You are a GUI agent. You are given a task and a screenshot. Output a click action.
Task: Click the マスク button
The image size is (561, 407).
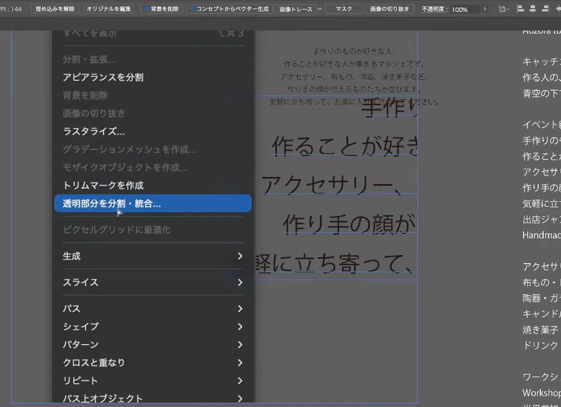click(x=344, y=9)
